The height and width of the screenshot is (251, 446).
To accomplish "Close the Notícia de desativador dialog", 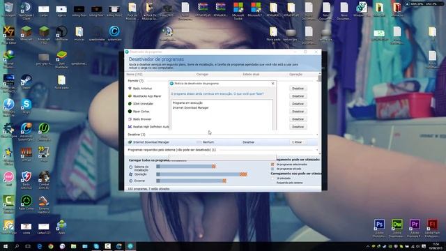I will pos(272,84).
